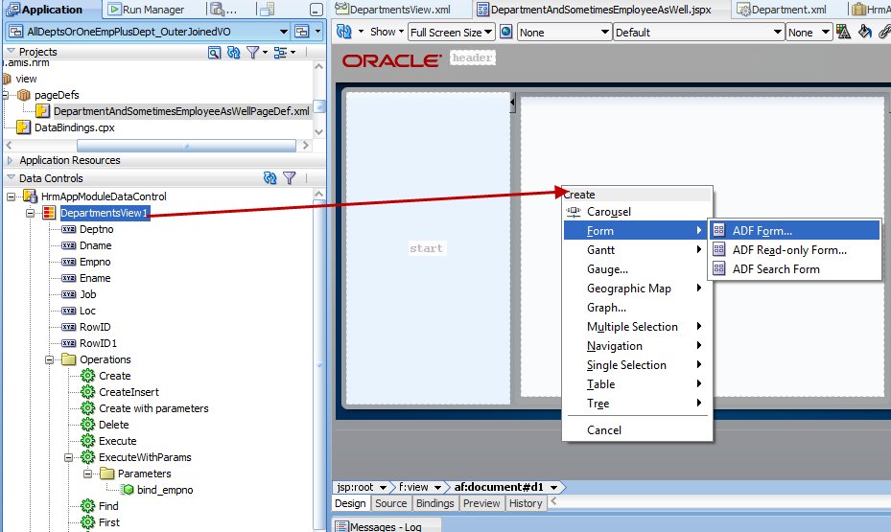Choose ADF Read-only Form... from the submenu
Viewport: 891px width, 532px height.
pos(794,250)
